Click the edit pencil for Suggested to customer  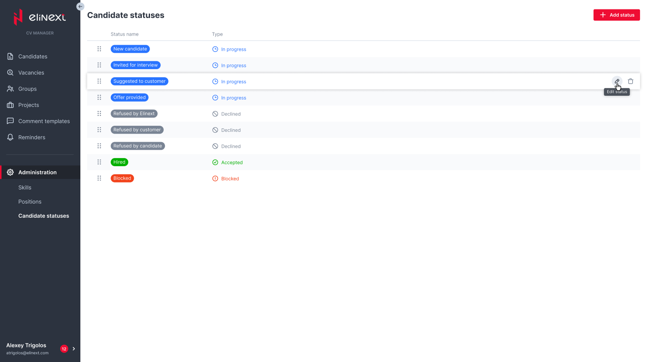pyautogui.click(x=617, y=81)
